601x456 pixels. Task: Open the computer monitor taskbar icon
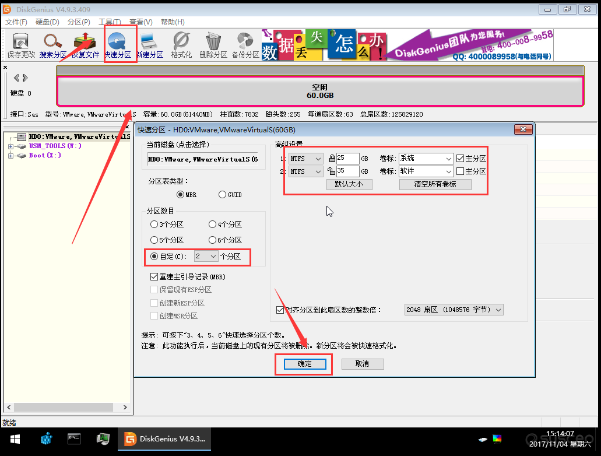103,439
